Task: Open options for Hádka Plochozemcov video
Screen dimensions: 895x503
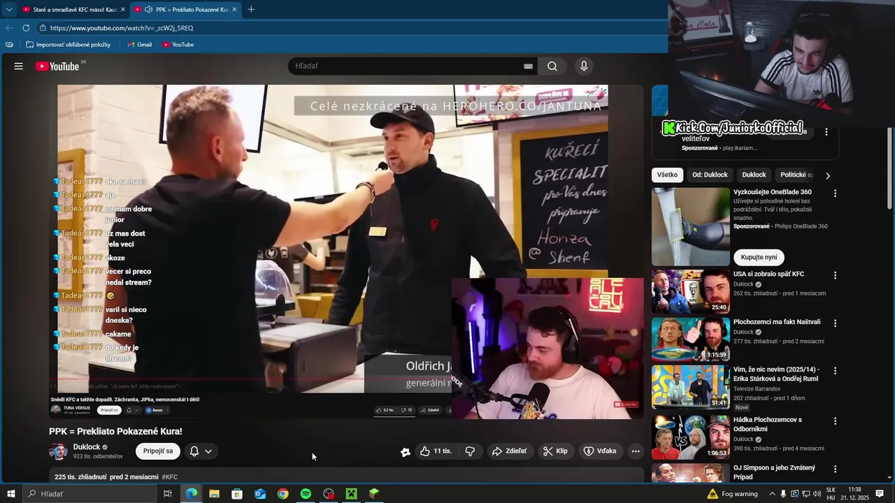Action: 835,421
